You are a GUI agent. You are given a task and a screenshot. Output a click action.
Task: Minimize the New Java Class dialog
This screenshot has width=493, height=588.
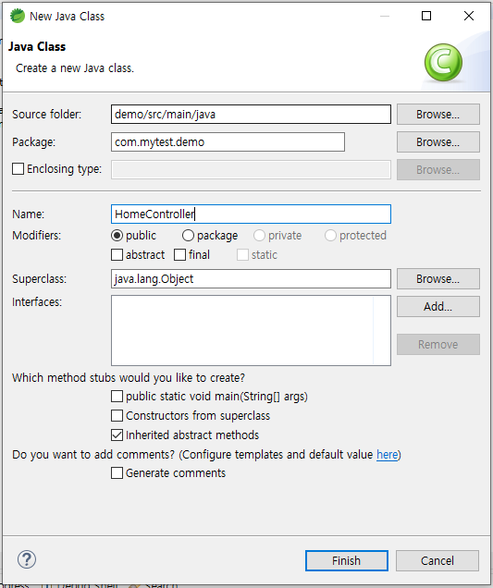[385, 16]
